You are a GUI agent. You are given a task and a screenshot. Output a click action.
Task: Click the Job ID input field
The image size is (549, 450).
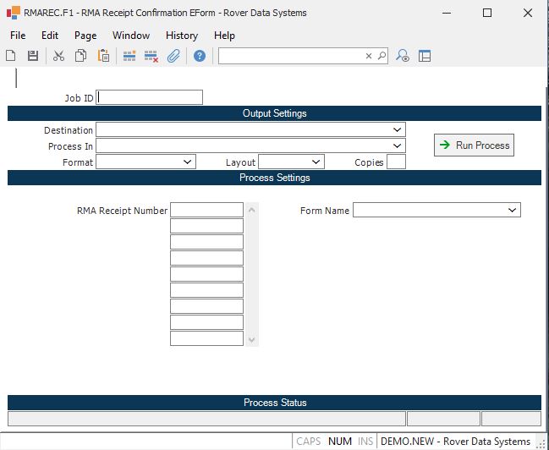pyautogui.click(x=150, y=97)
